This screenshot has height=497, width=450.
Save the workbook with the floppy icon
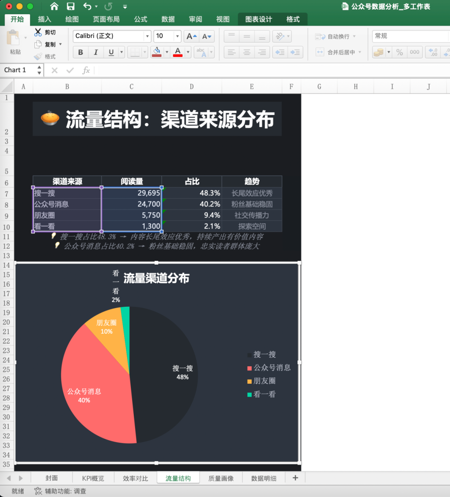tap(70, 6)
